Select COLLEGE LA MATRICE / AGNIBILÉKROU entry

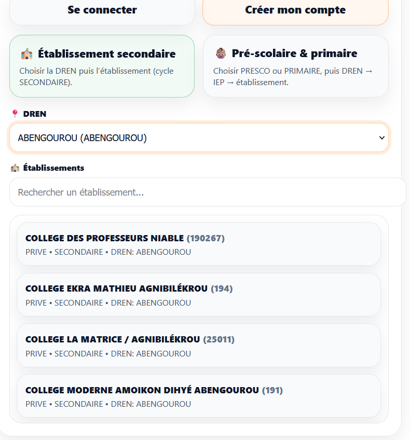(x=199, y=346)
